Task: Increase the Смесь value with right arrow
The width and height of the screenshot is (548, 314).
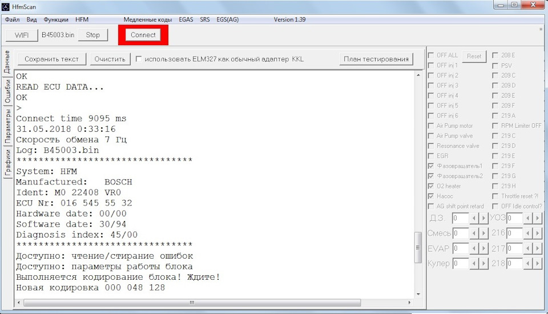Action: [x=483, y=234]
